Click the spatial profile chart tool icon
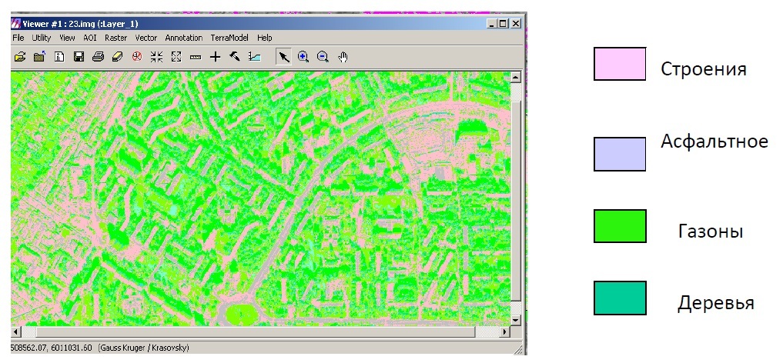 (x=255, y=56)
